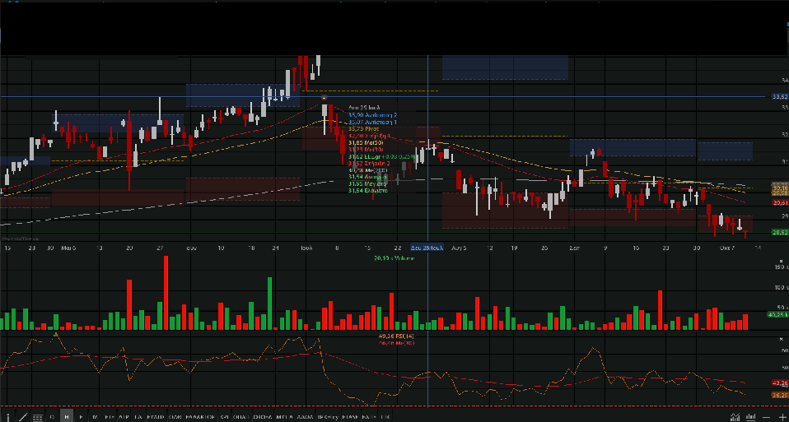Click the '35,90 Αντίσταση 2' legend line
This screenshot has height=422, width=789.
point(373,115)
